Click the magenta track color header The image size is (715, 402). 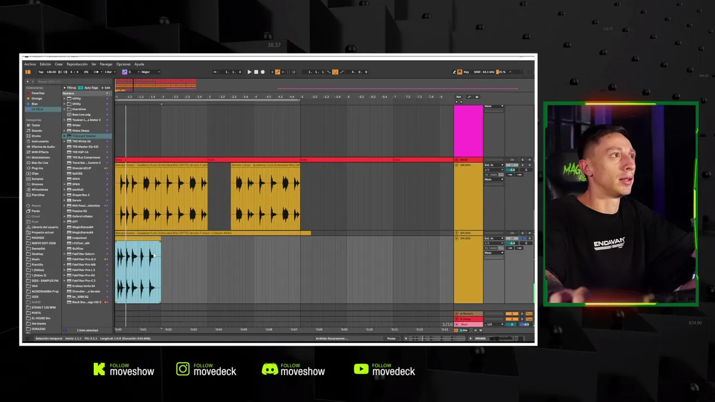click(468, 131)
